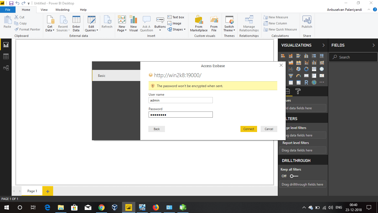Select the Funnel visualization
378x213 pixels.
pos(291,76)
